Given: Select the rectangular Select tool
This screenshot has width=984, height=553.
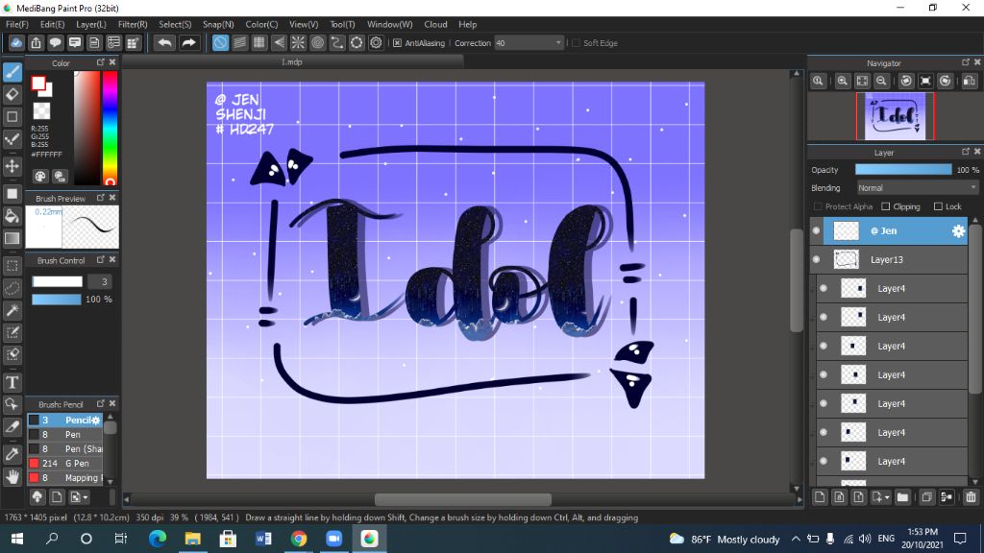Looking at the screenshot, I should click(12, 266).
